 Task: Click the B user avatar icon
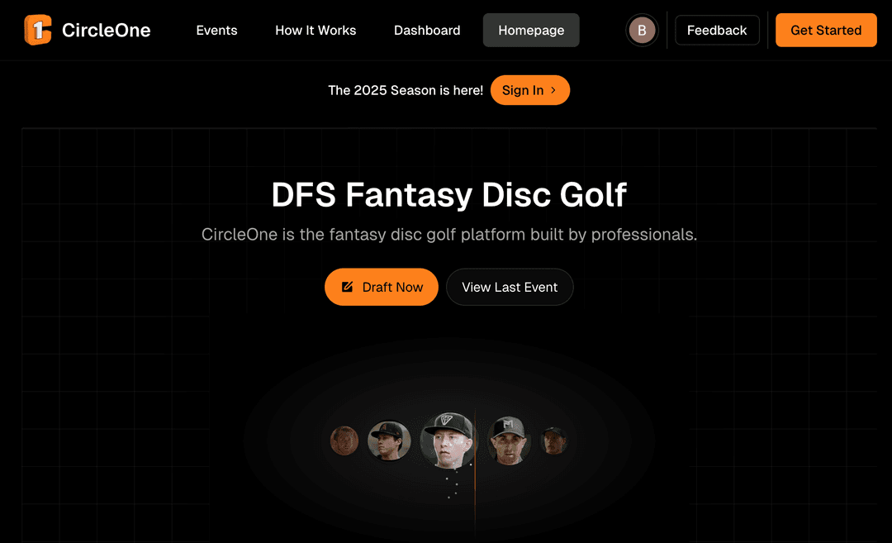tap(642, 30)
